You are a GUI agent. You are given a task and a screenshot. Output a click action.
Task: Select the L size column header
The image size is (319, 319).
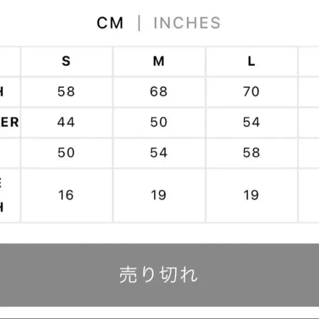pos(251,61)
